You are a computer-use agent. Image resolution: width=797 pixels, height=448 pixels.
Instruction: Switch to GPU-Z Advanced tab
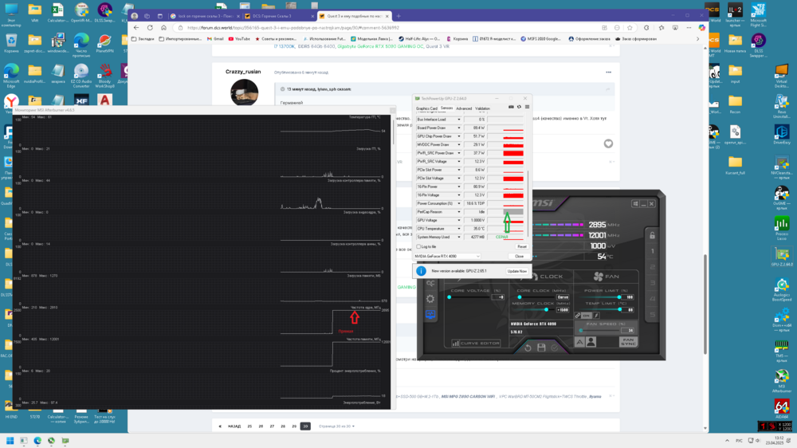pos(464,108)
